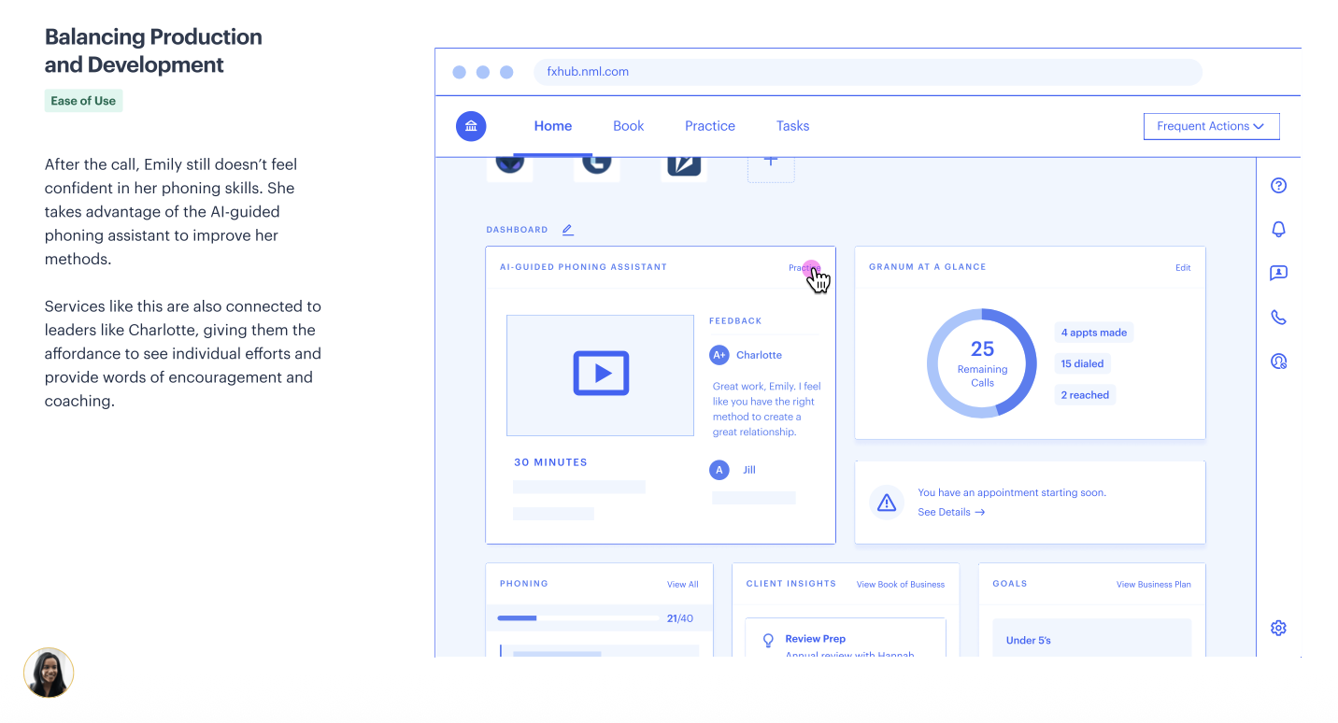The height and width of the screenshot is (723, 1338).
Task: Go to the Practice tab
Action: coord(710,126)
